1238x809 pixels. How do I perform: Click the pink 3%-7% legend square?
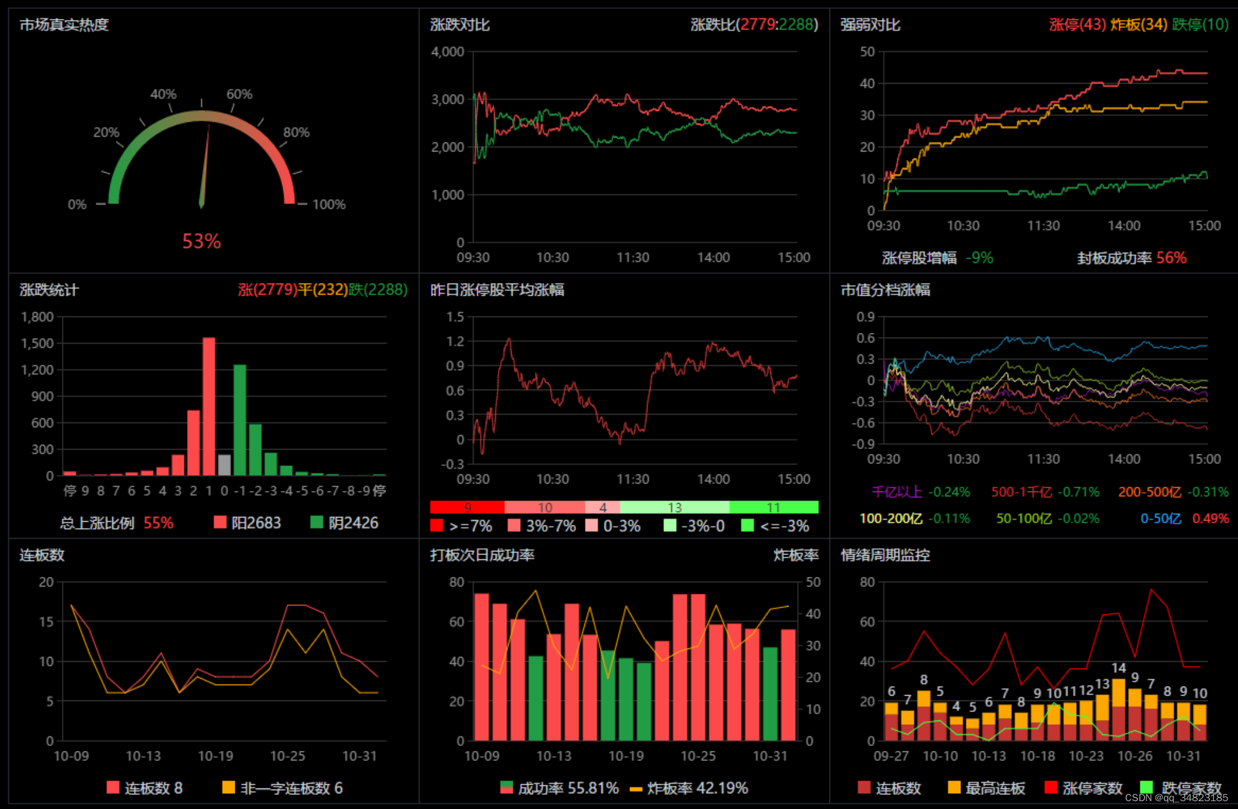pos(514,525)
